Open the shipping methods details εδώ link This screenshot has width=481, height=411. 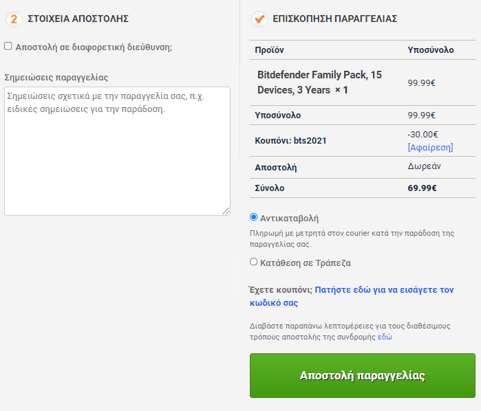385,337
